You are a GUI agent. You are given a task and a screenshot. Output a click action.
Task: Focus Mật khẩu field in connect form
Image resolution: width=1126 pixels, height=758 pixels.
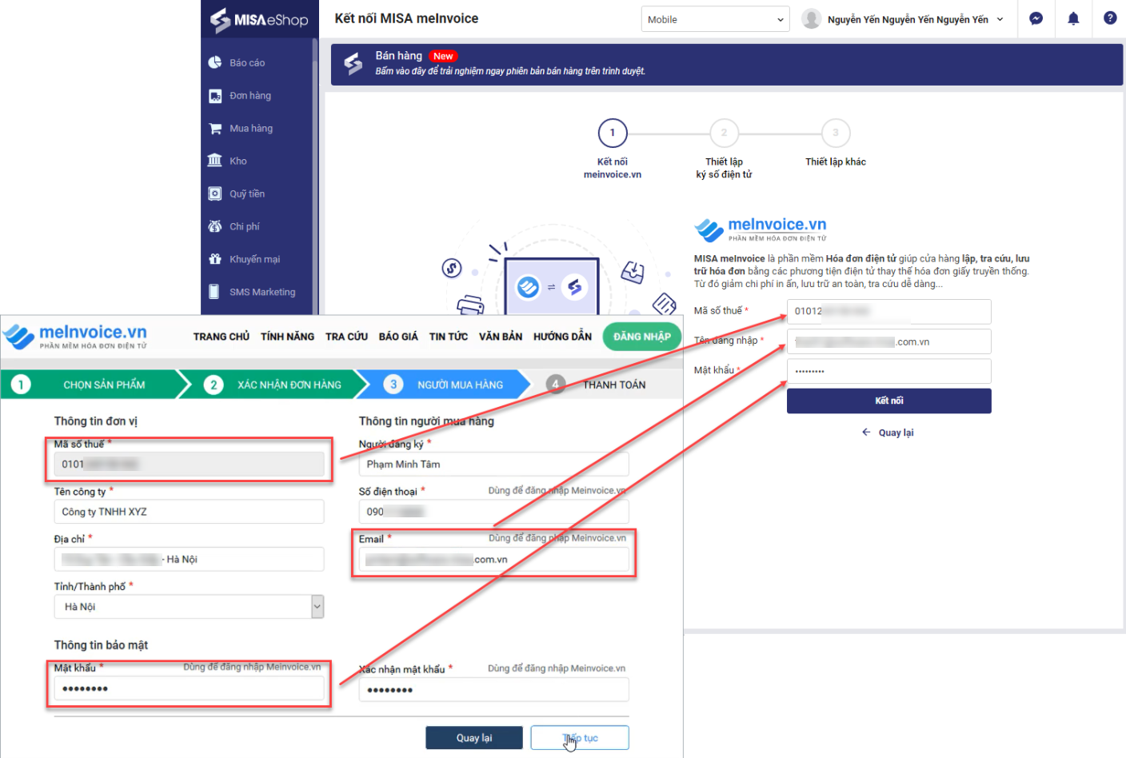pyautogui.click(x=889, y=371)
